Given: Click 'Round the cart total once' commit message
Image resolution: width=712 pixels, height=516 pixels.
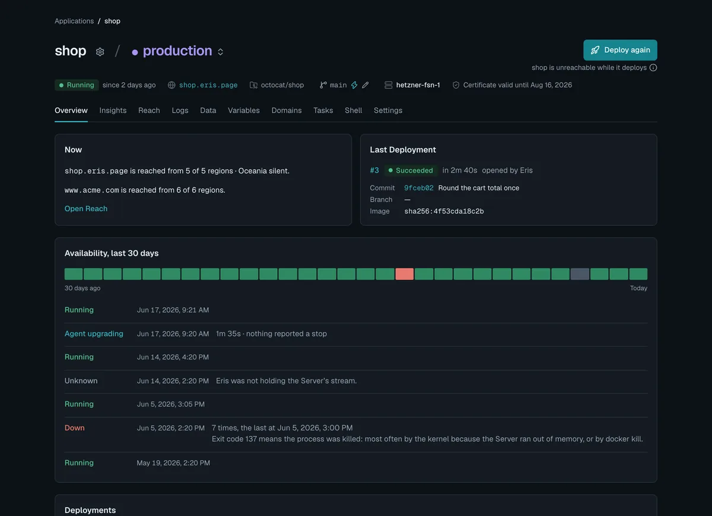Looking at the screenshot, I should 479,188.
